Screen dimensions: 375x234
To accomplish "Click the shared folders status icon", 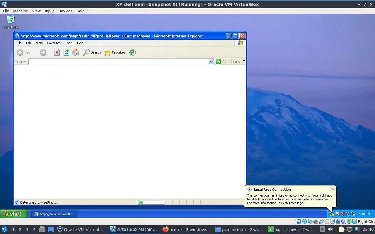I will (x=327, y=221).
